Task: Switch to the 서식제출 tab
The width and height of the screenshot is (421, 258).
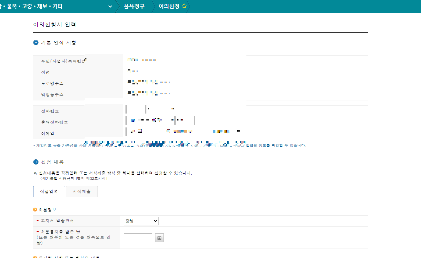Action: click(82, 191)
